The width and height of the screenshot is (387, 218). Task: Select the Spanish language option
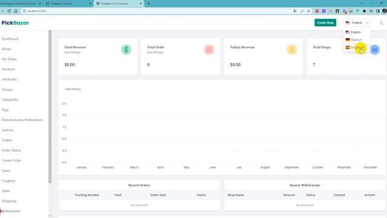click(x=356, y=47)
